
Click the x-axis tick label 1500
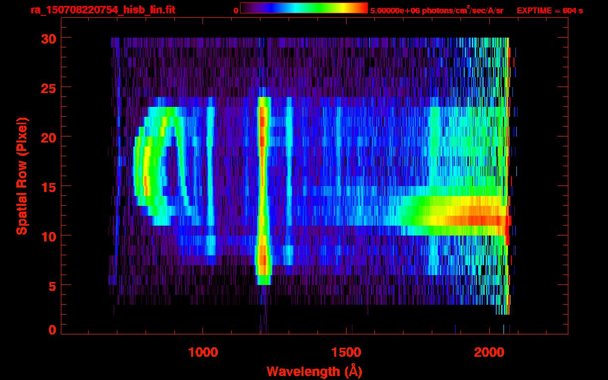(x=346, y=352)
